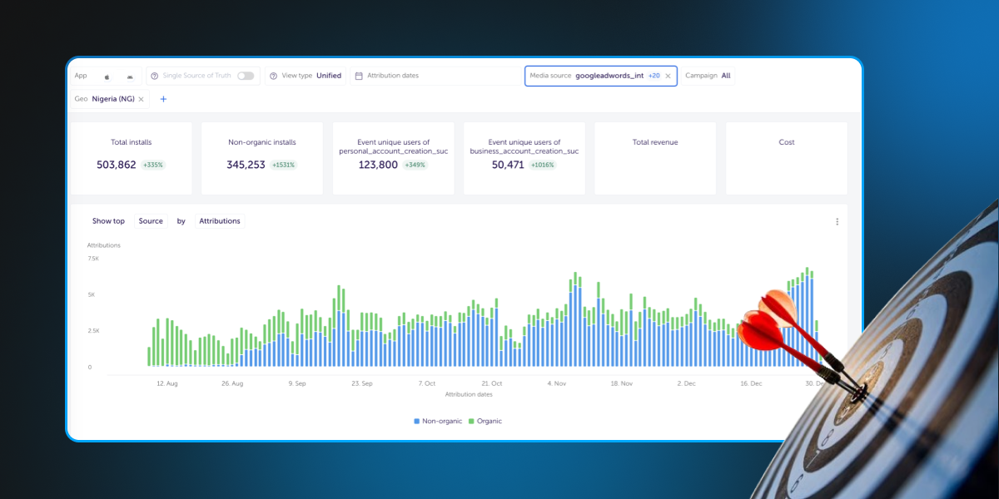Open the View type Unified dropdown

click(306, 76)
